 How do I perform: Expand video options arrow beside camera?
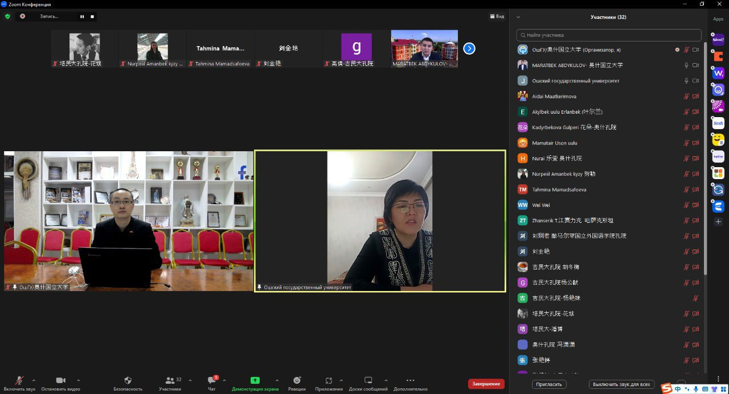(78, 380)
